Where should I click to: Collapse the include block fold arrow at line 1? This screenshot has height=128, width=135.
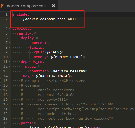[9, 14]
